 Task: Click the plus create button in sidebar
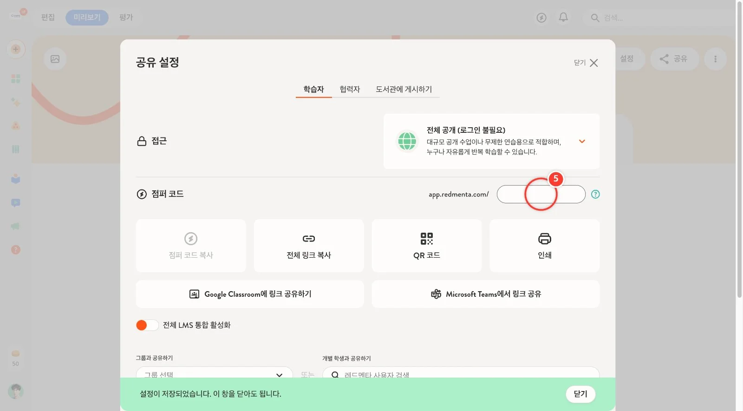(16, 49)
